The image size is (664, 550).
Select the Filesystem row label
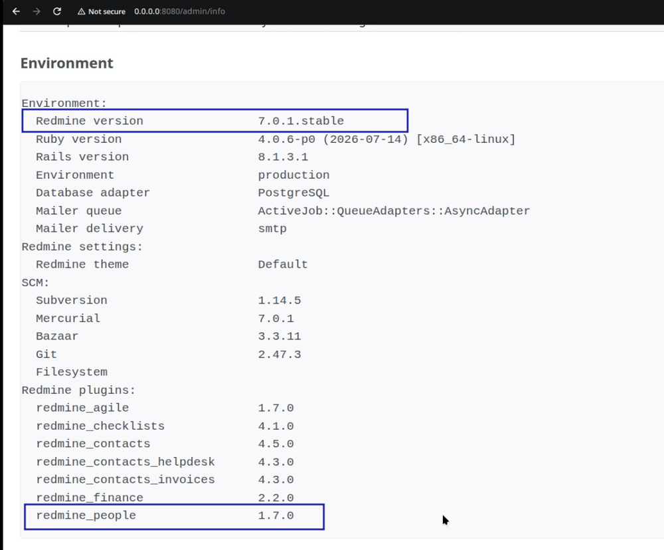pos(72,373)
